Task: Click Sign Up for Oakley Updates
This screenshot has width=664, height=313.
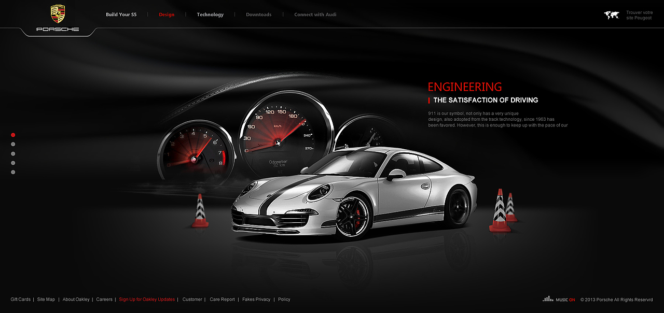Action: 147,300
